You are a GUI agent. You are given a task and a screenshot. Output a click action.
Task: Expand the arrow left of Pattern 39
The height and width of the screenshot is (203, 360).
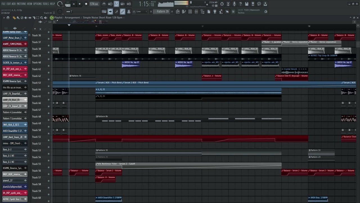pos(151,12)
